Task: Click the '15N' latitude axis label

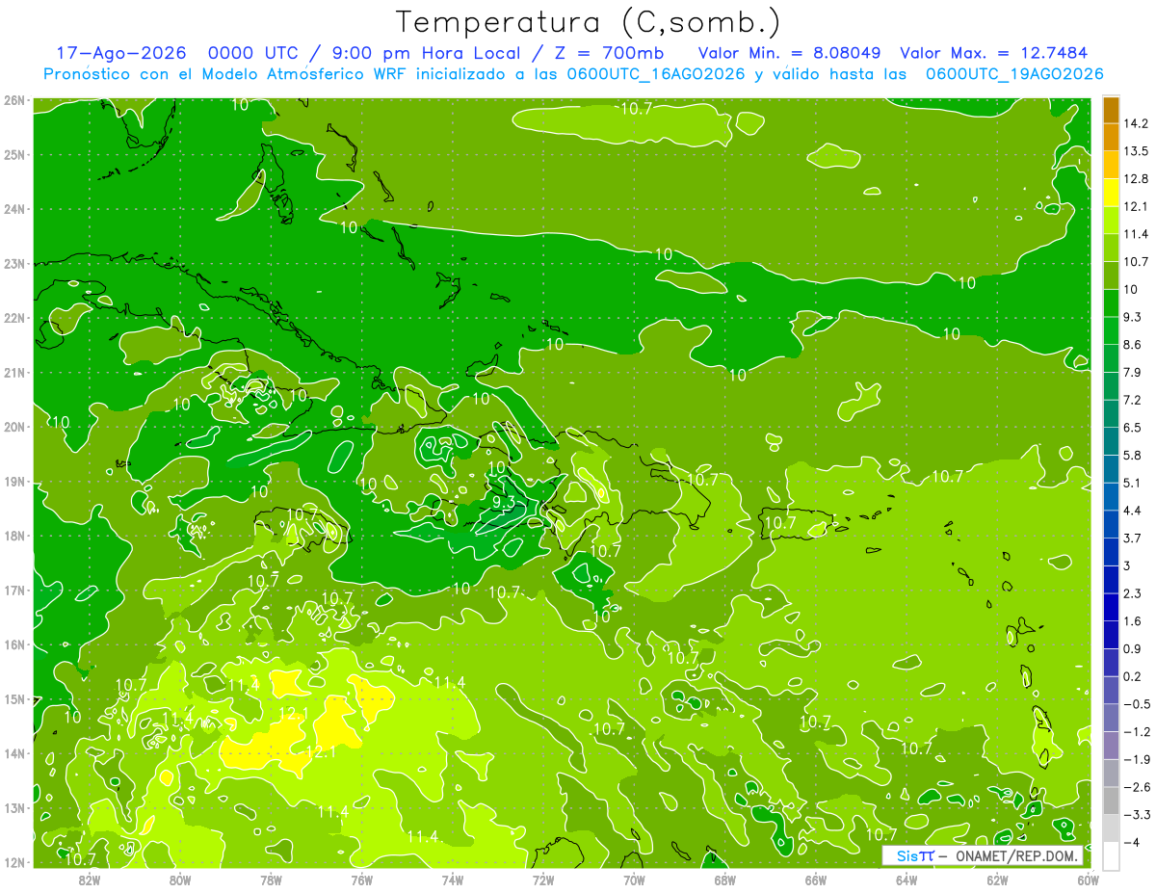Action: pos(14,699)
